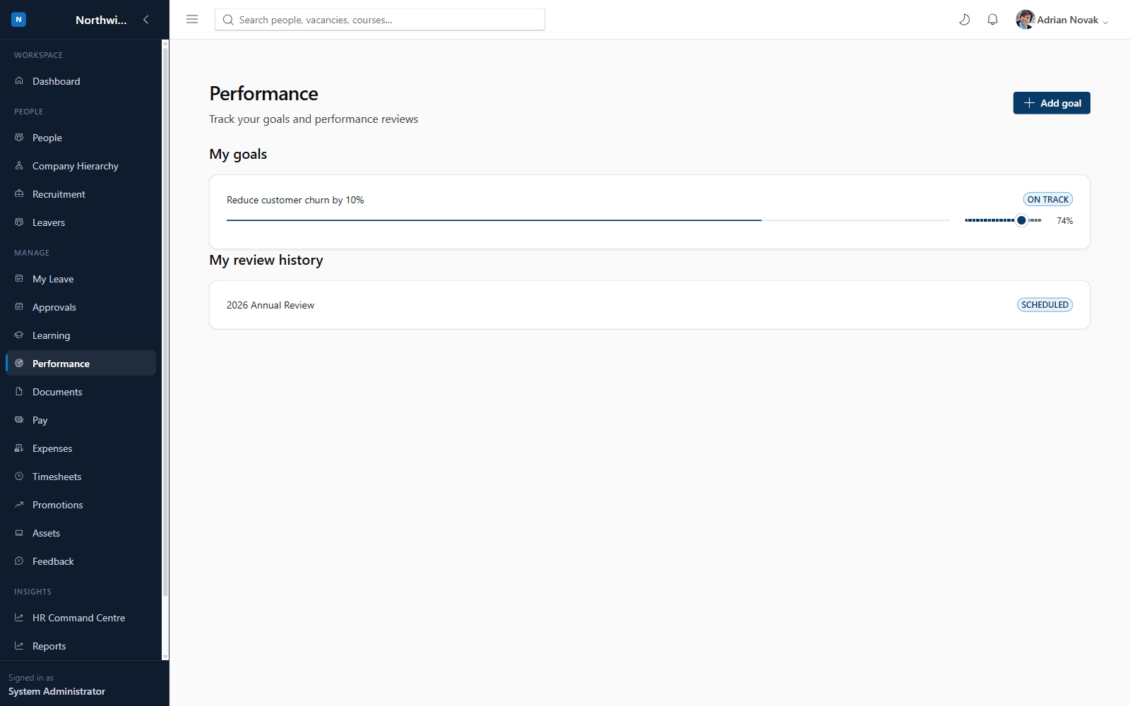Click the plus icon on Add goal

point(1029,103)
